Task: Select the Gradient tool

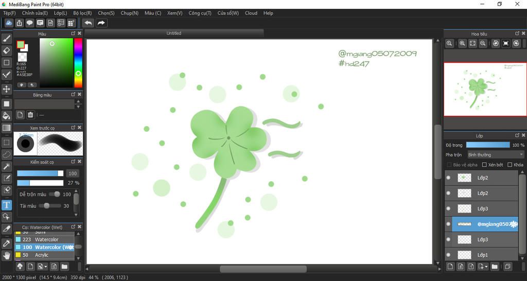Action: [x=6, y=128]
